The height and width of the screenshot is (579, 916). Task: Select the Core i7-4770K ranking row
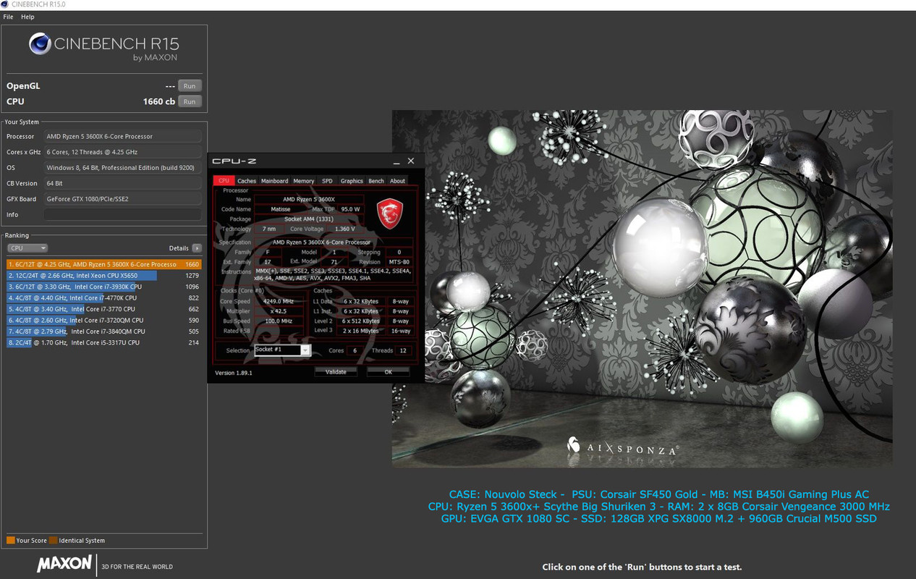click(104, 297)
